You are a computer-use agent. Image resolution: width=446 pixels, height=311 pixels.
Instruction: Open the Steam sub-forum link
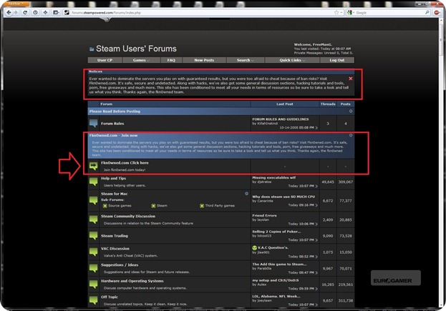162,206
